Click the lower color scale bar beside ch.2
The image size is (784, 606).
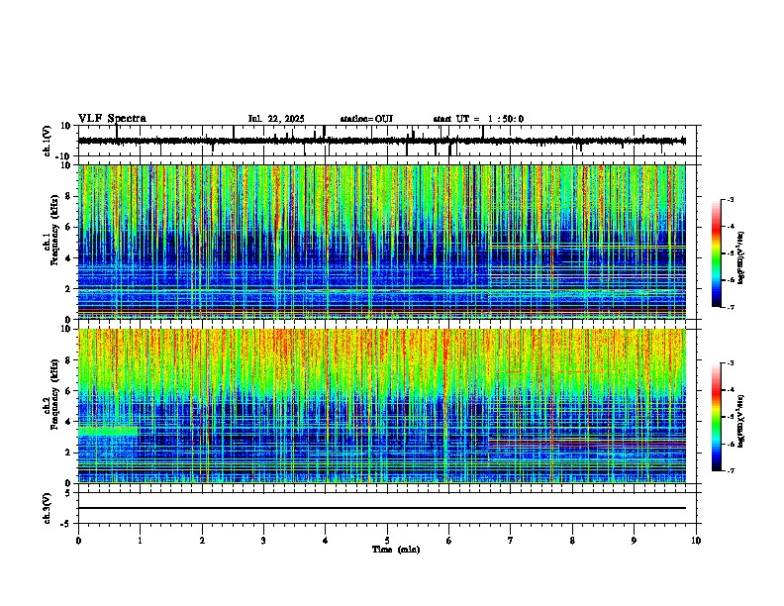[717, 417]
